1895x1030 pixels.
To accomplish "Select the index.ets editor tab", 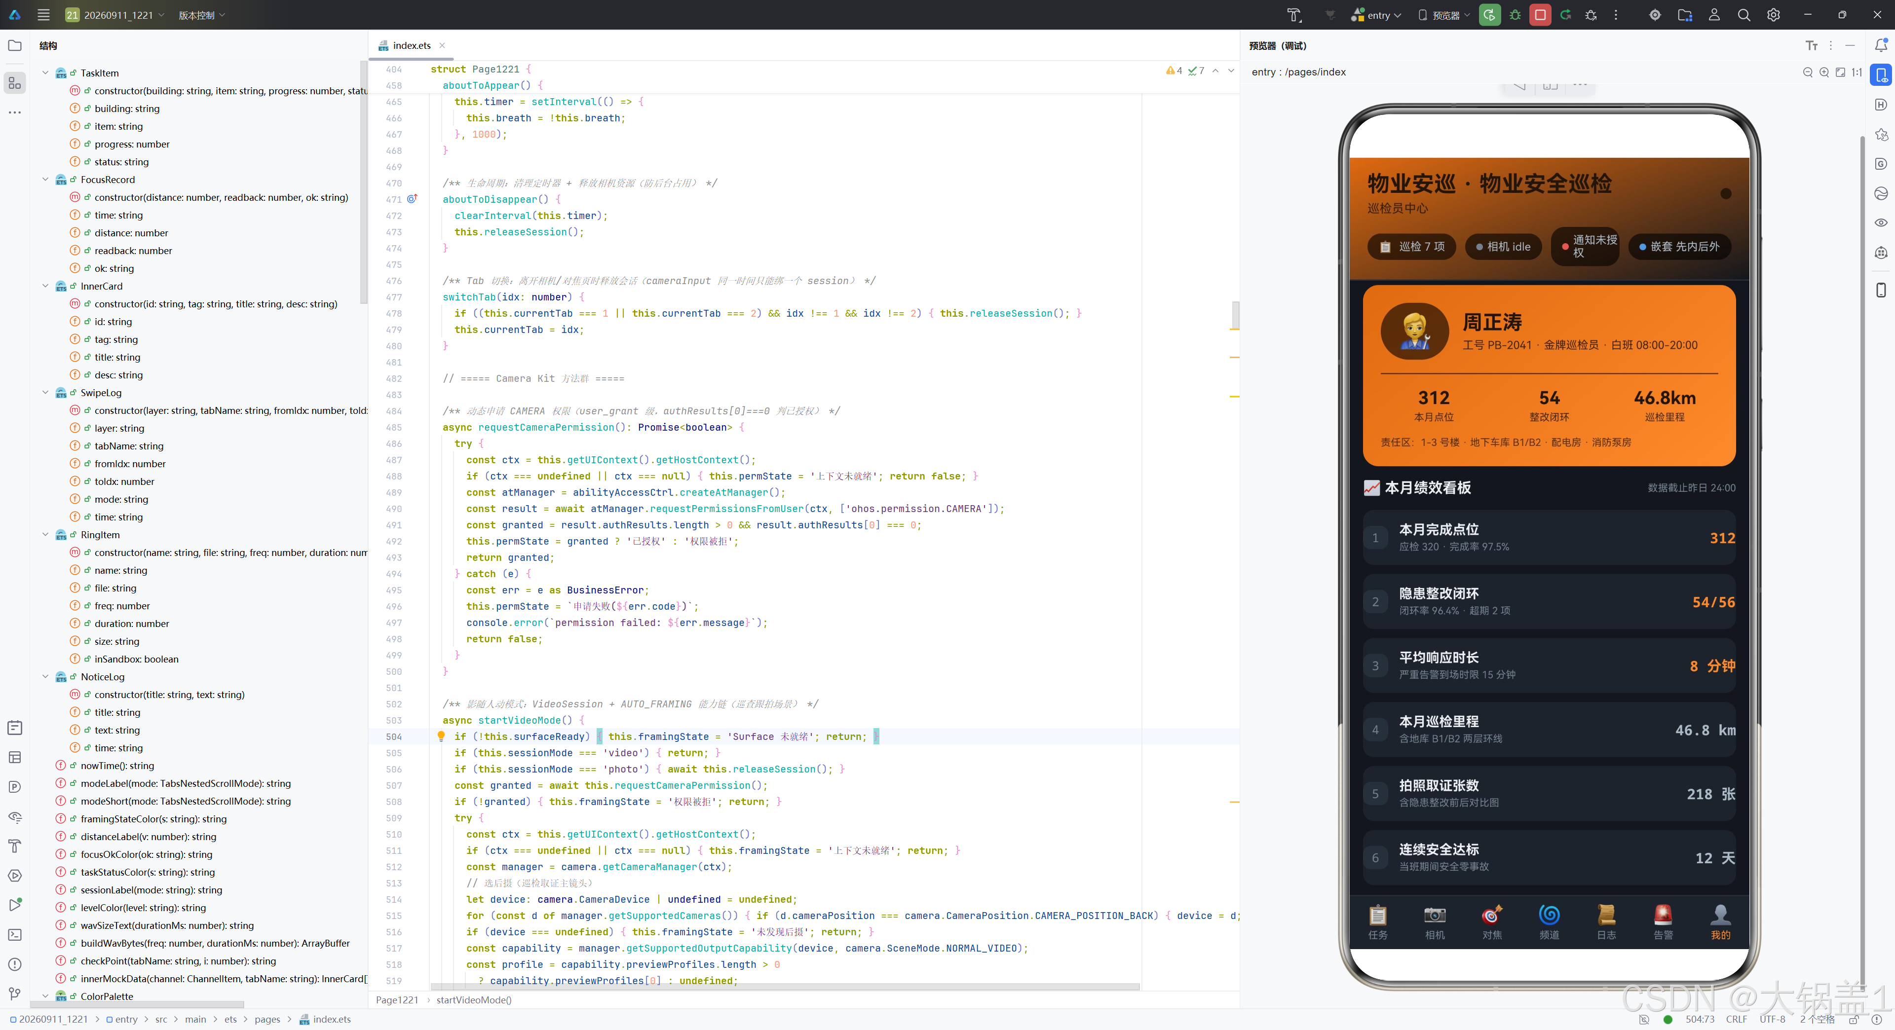I will [411, 45].
